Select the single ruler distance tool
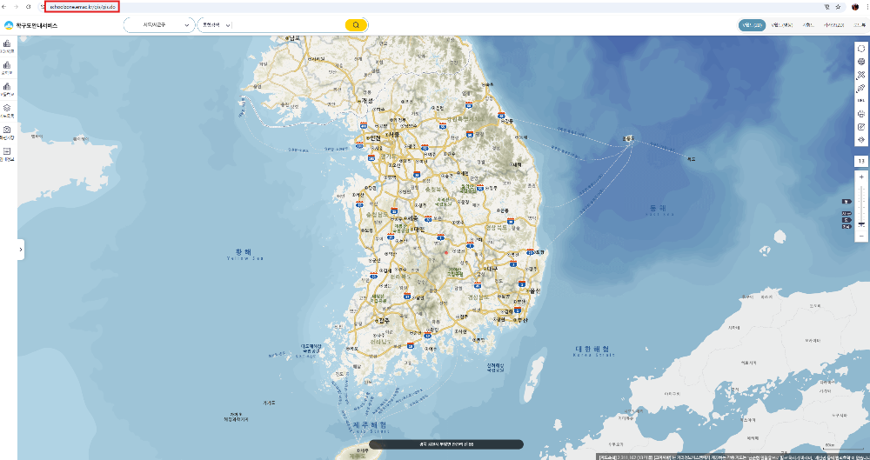This screenshot has height=460, width=870. [861, 88]
